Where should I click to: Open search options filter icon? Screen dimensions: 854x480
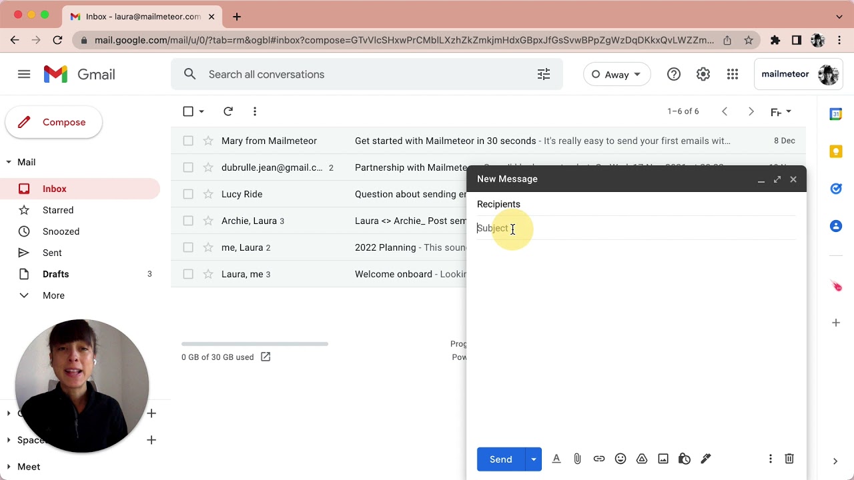[544, 74]
